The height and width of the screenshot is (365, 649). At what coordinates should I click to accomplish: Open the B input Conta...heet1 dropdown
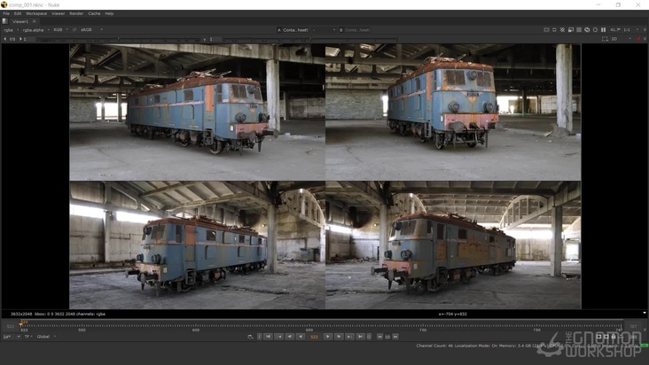[356, 30]
